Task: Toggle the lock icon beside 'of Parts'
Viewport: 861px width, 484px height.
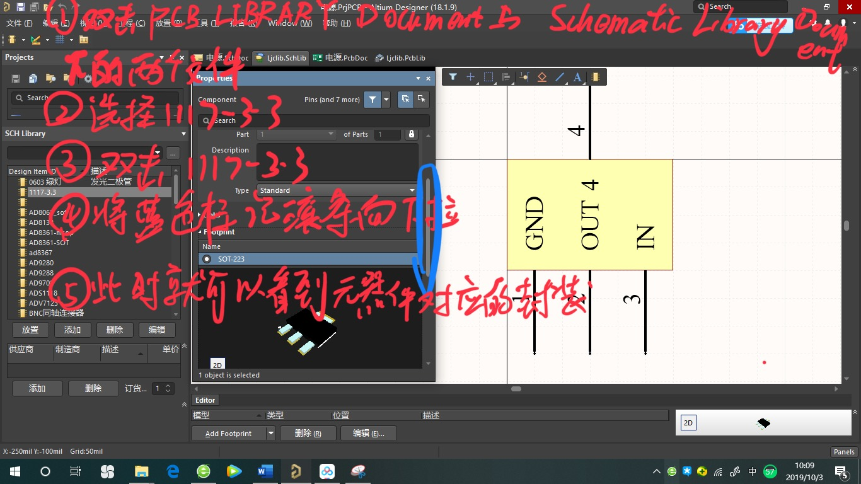Action: pos(410,134)
